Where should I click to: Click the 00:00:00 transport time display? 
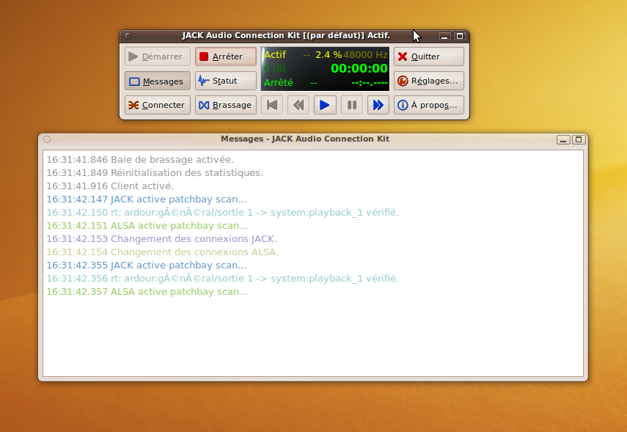point(359,68)
